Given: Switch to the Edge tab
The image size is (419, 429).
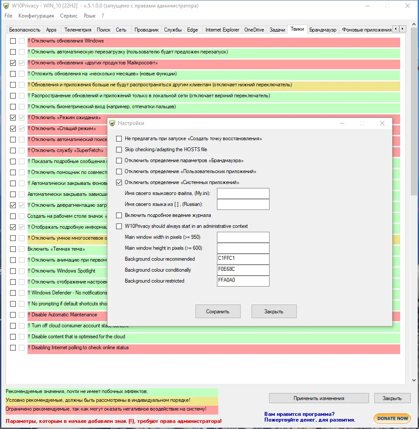Looking at the screenshot, I should pos(192,30).
